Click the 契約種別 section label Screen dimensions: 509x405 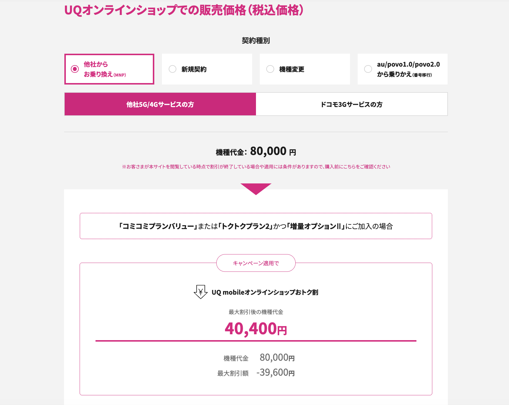tap(256, 41)
